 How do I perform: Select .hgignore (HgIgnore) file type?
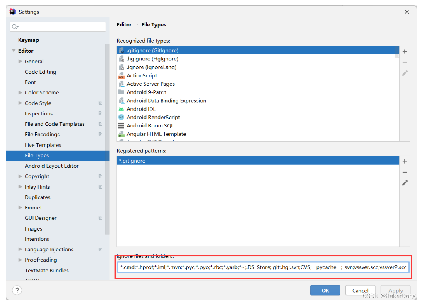[x=258, y=59]
